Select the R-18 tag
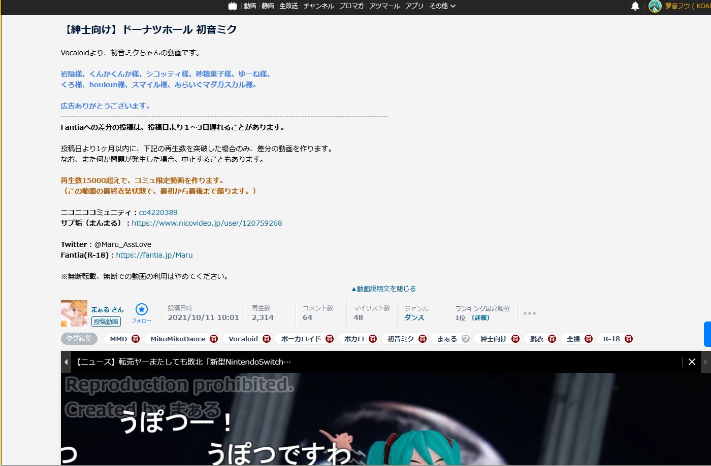The image size is (711, 466). [611, 339]
